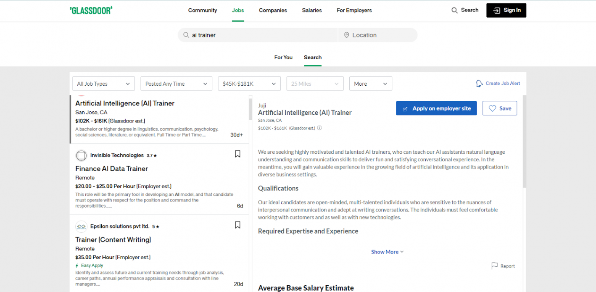This screenshot has width=596, height=292.
Task: Click Apply on employer site button
Action: click(x=436, y=108)
